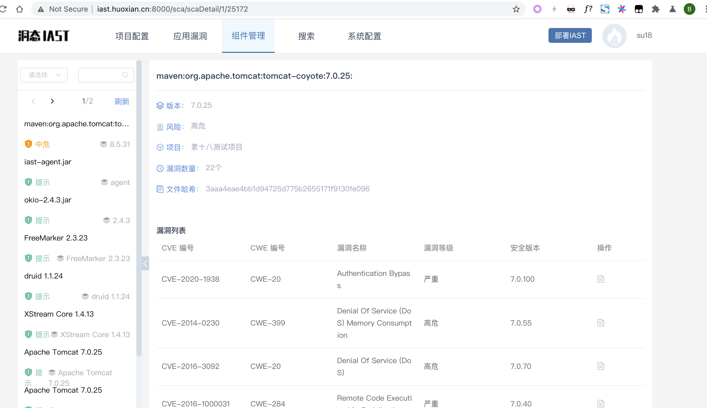Click the 刷新 refresh link
The height and width of the screenshot is (408, 707).
(x=122, y=101)
